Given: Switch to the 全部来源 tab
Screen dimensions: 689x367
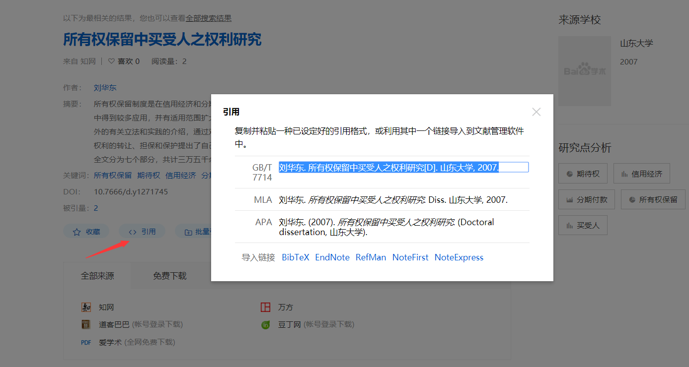Looking at the screenshot, I should pyautogui.click(x=97, y=276).
